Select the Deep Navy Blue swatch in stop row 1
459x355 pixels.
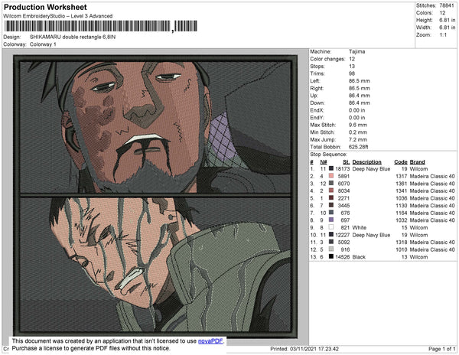(331, 169)
